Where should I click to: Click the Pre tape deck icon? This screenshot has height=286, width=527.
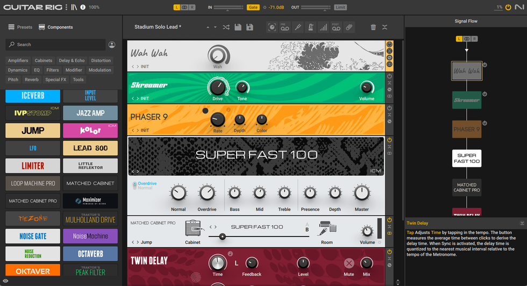pyautogui.click(x=284, y=27)
